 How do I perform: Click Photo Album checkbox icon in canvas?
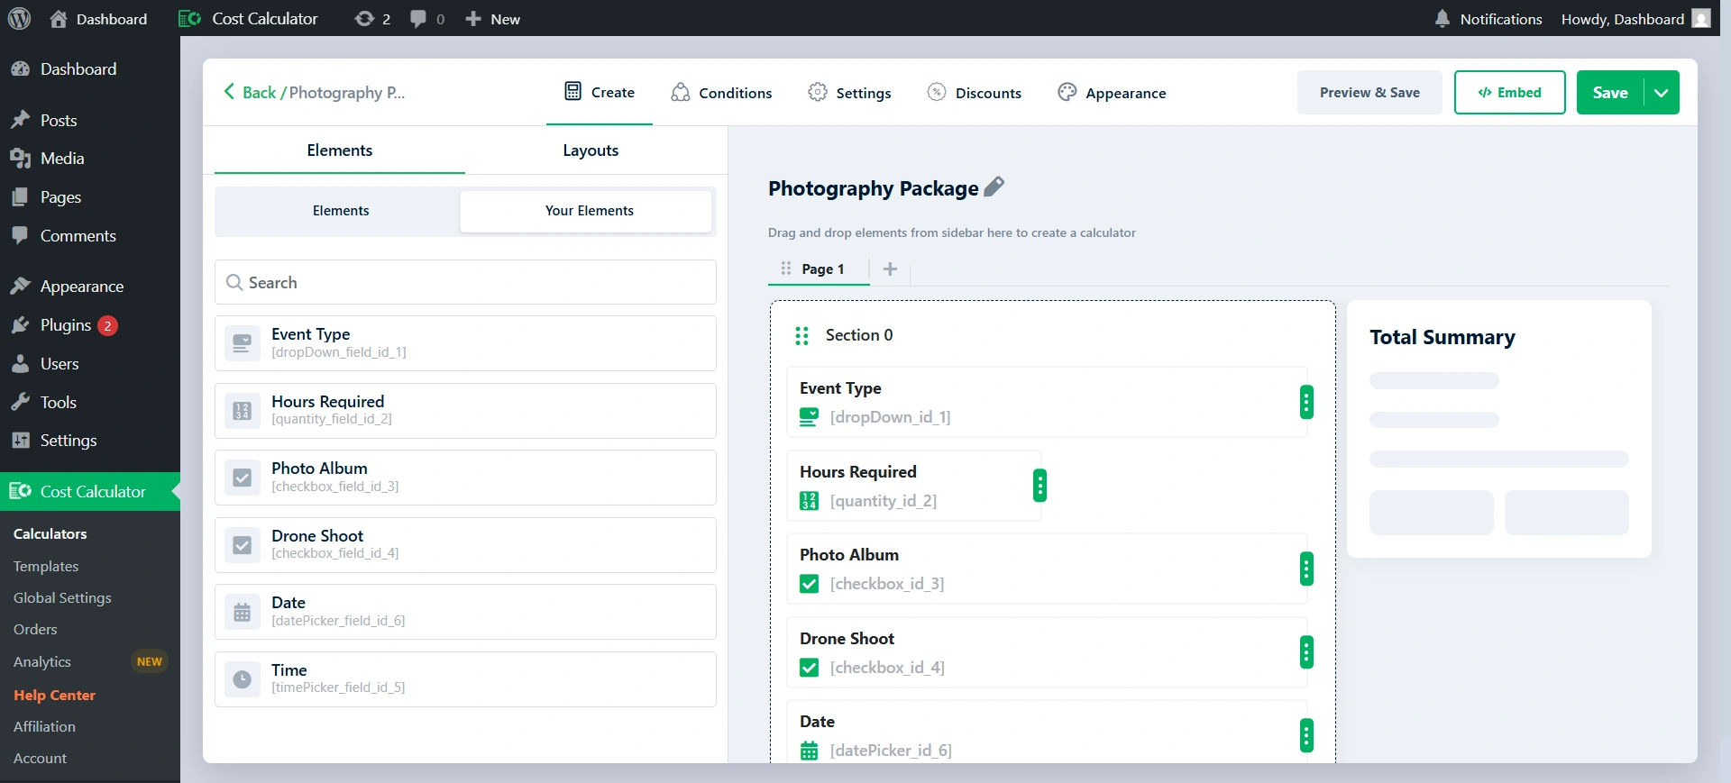[x=809, y=584]
